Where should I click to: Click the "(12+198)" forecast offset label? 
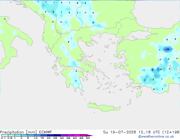pos(171,132)
